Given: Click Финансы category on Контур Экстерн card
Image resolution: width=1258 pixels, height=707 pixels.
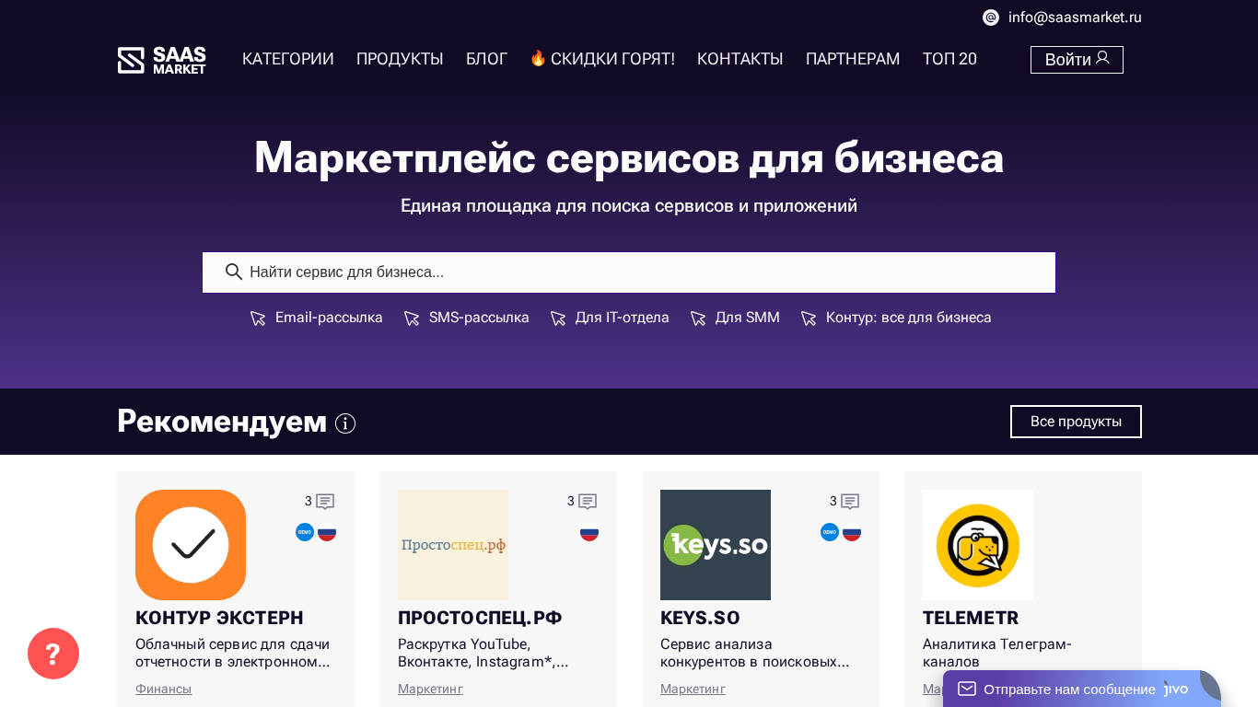Looking at the screenshot, I should click(163, 689).
